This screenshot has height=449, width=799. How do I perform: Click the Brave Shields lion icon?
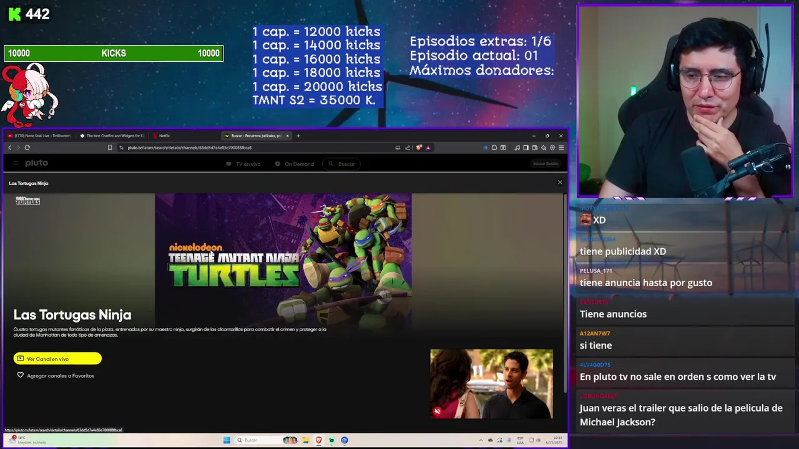coord(419,148)
